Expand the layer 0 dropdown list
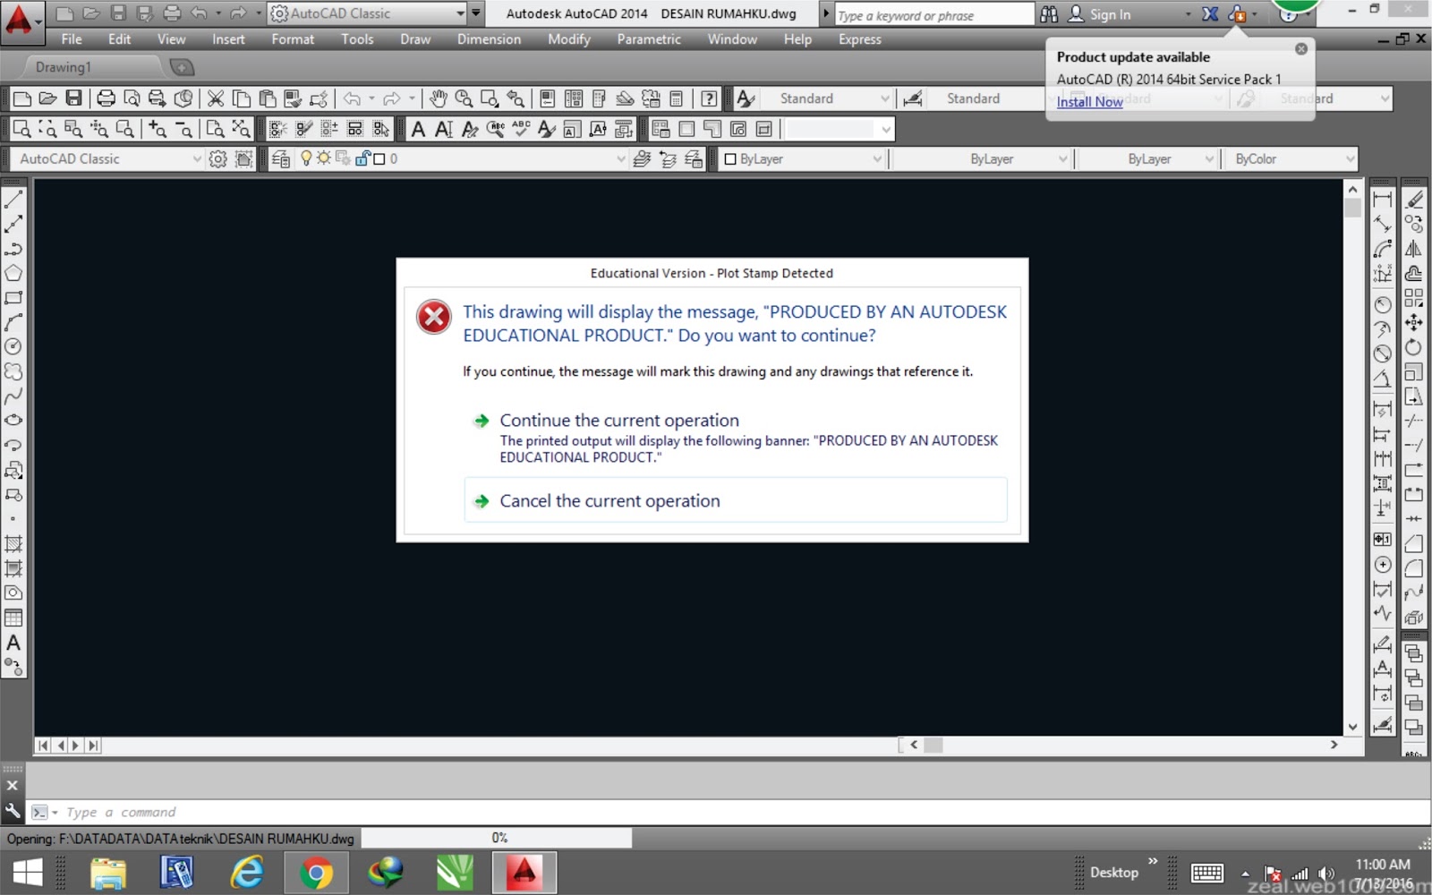 coord(621,158)
